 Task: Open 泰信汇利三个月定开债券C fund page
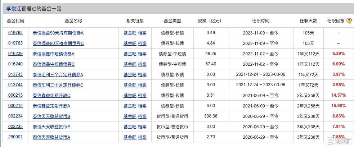(x=58, y=85)
